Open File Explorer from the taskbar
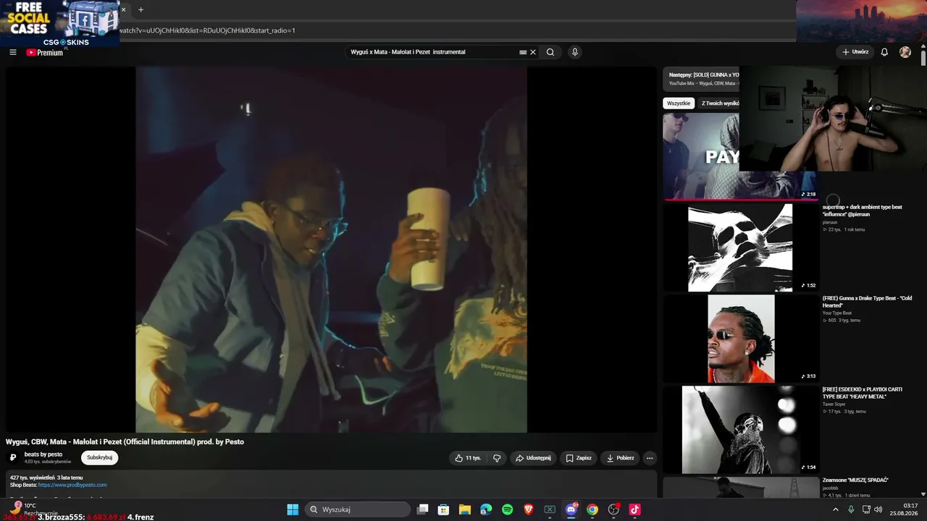This screenshot has width=927, height=521. 465,509
